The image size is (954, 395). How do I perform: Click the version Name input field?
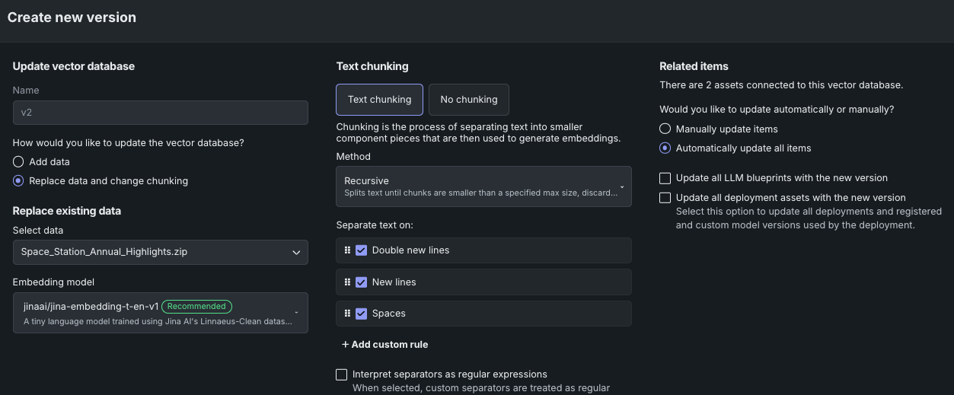(160, 113)
